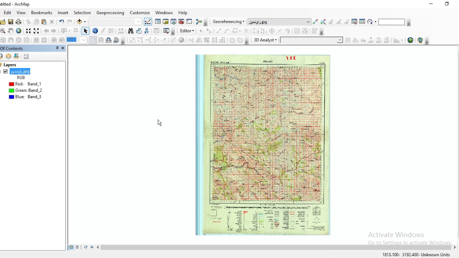
Task: Open the Customize menu
Action: [x=140, y=13]
